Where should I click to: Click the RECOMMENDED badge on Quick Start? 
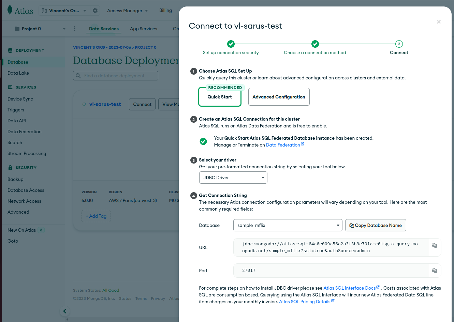point(225,88)
